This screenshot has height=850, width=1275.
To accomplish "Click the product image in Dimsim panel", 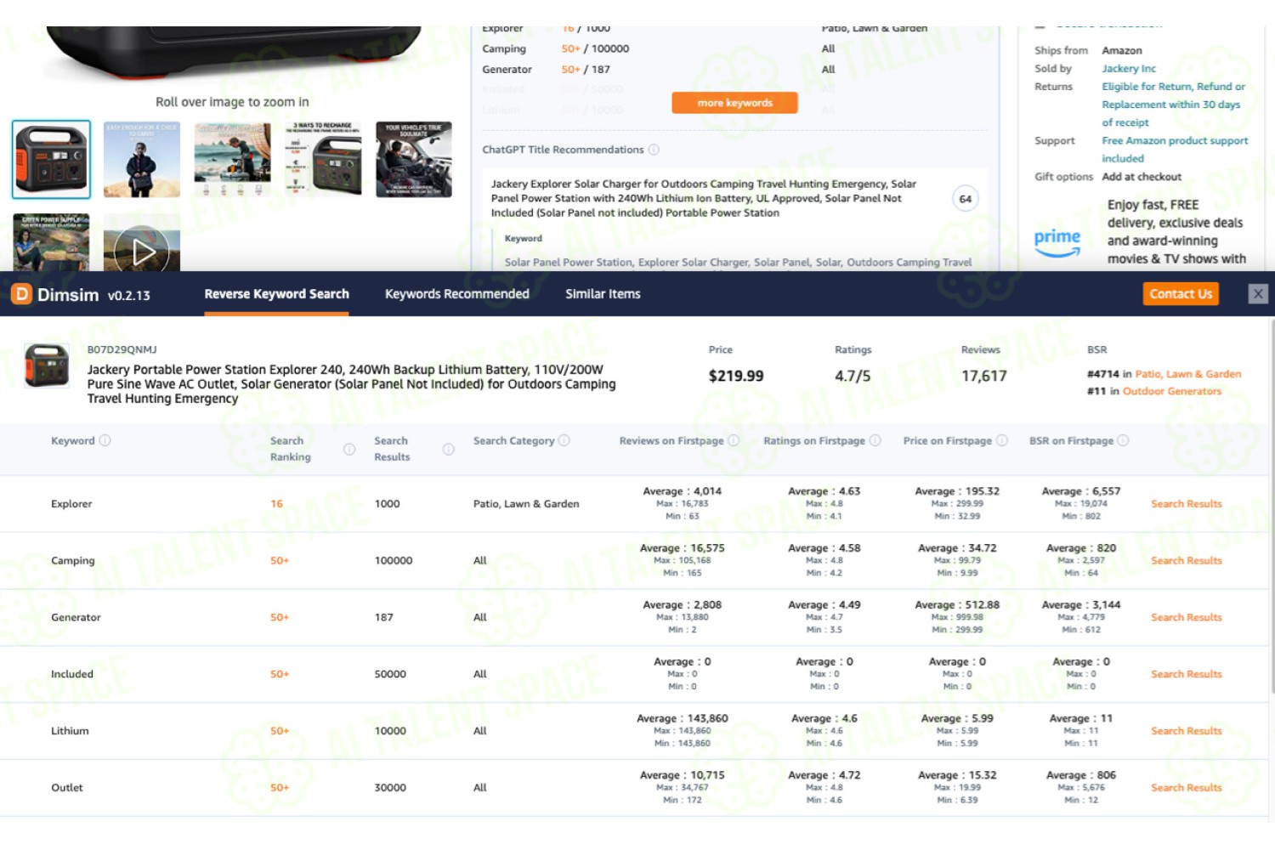I will (x=47, y=365).
